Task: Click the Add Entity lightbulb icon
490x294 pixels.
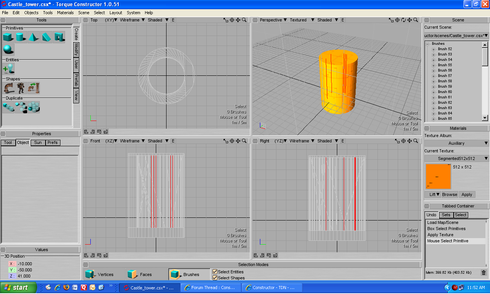Action: point(8,69)
